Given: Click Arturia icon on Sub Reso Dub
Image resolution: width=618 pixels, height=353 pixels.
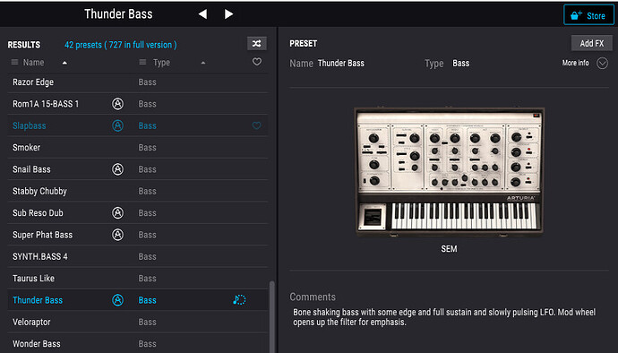Looking at the screenshot, I should (117, 212).
